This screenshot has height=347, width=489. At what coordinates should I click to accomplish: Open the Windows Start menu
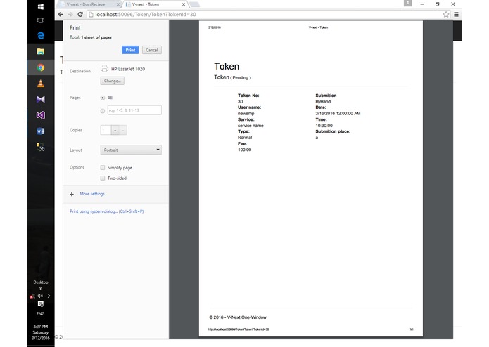[x=41, y=6]
